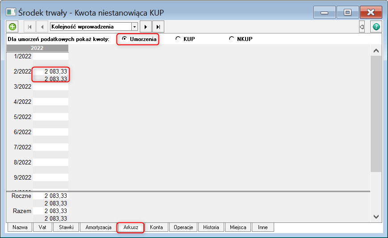Open the Amortyzacja tab

(98, 227)
